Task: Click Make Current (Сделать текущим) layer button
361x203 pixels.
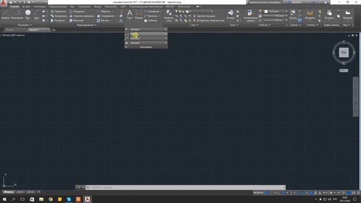Action: 204,16
